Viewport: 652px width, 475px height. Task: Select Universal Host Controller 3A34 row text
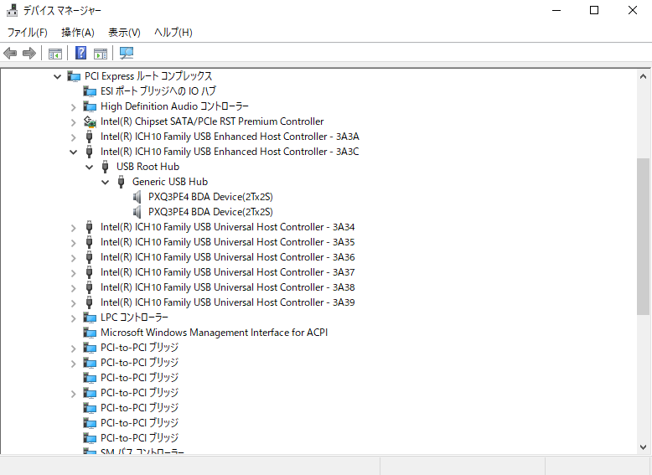coord(227,227)
